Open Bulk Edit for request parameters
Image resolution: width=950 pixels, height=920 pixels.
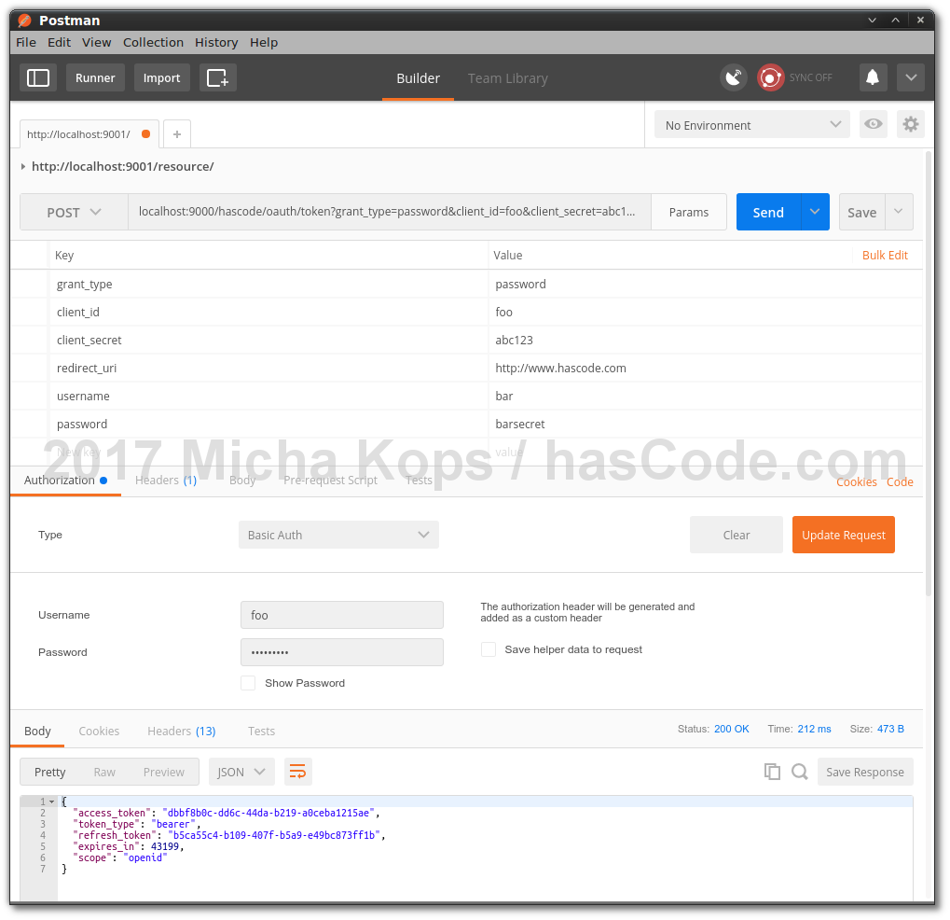pos(884,255)
